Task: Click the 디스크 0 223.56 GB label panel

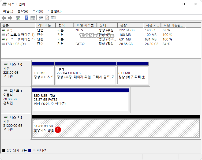Action: 16,73
